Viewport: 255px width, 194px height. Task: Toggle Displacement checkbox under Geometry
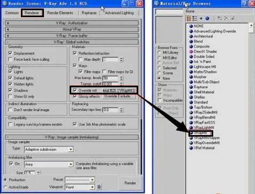coord(10,53)
